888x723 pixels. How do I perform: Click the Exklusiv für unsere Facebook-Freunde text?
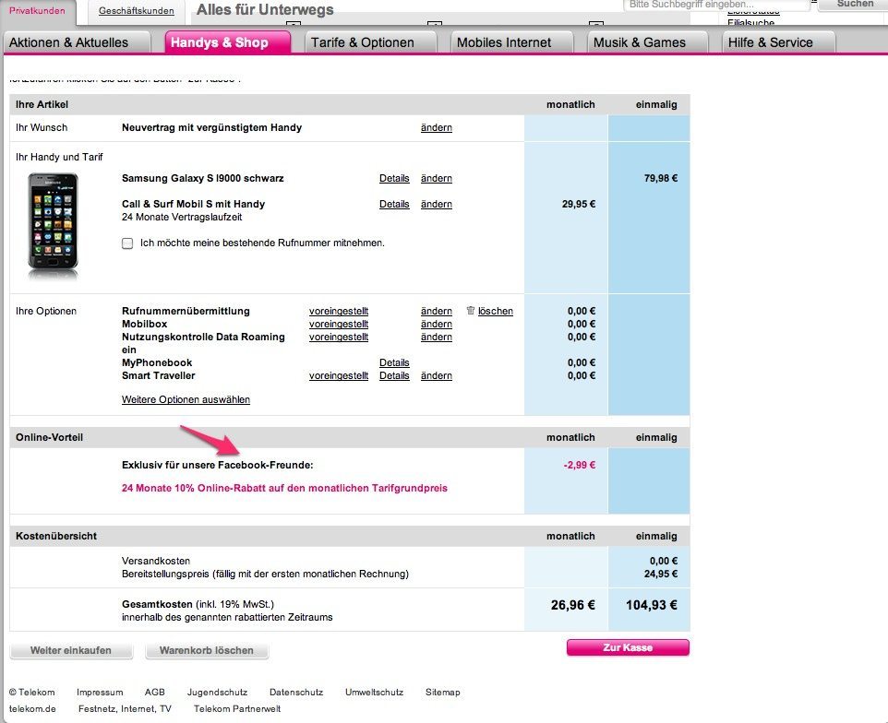pos(218,465)
